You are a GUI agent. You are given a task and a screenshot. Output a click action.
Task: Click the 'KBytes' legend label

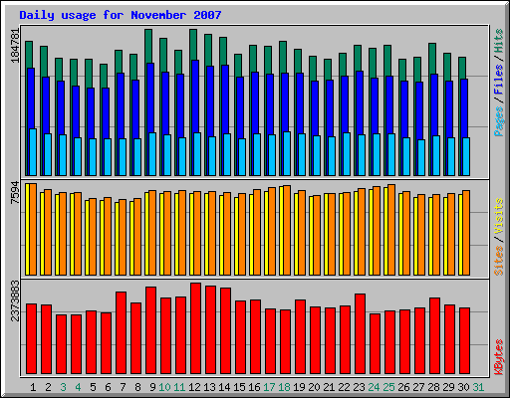coord(499,357)
